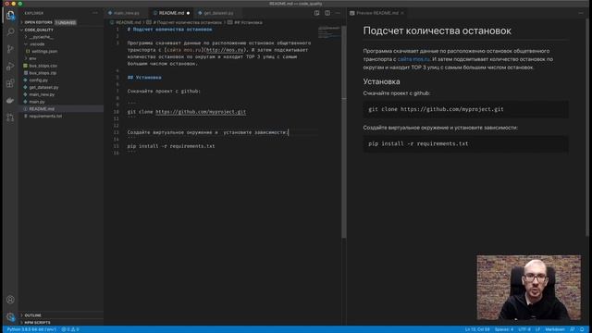Open the Explorer view in activity bar
Screen dimensions: 592x333
pyautogui.click(x=10, y=15)
